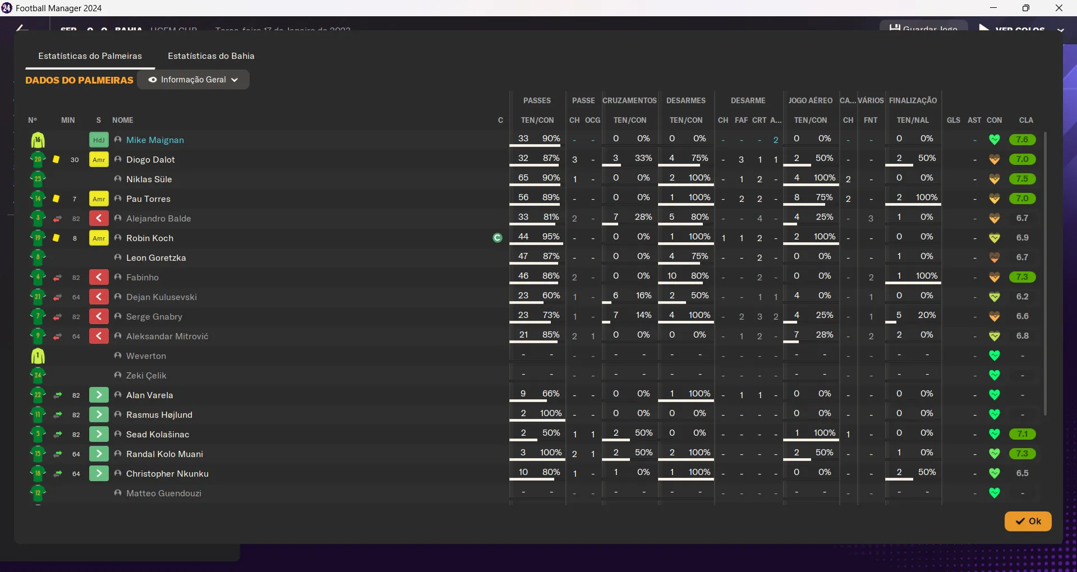Click the Ok button
Viewport: 1077px width, 572px height.
pos(1028,521)
